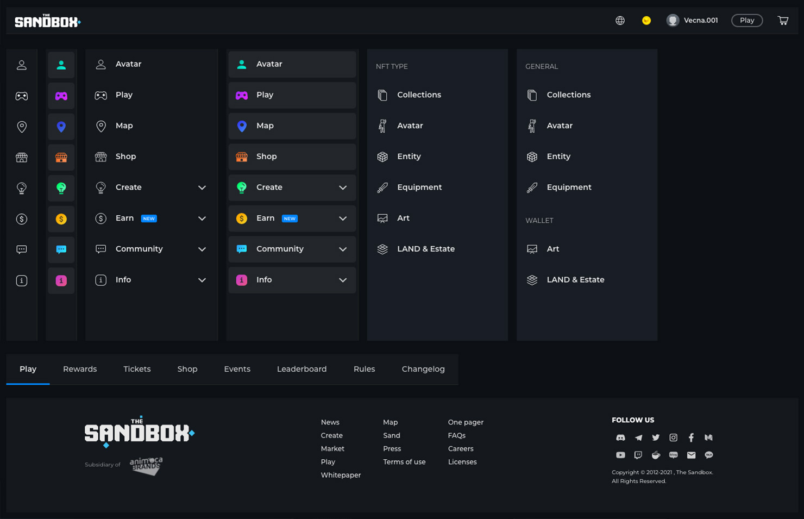The image size is (804, 519).
Task: Expand Create chevron in the outline-icon menu
Action: pyautogui.click(x=202, y=187)
